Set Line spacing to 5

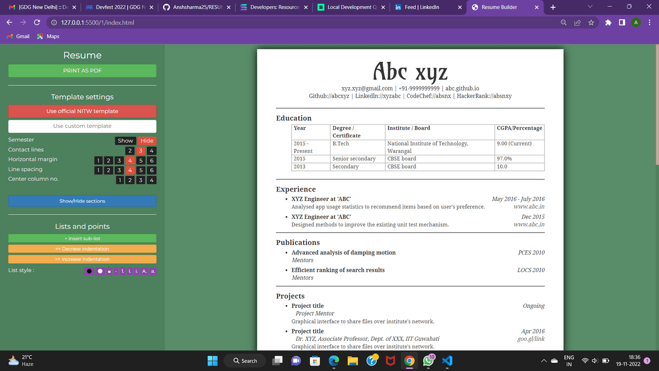[x=141, y=170]
